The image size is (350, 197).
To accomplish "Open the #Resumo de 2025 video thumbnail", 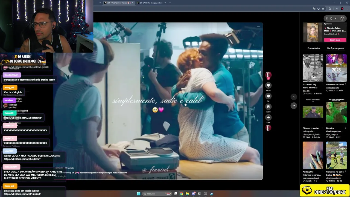I will 336,68.
